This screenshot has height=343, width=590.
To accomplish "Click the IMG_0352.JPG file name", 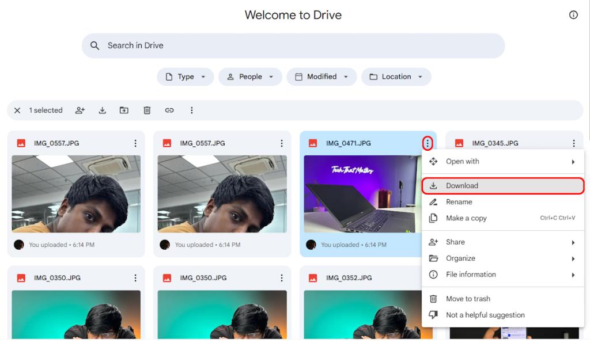I will [x=349, y=278].
